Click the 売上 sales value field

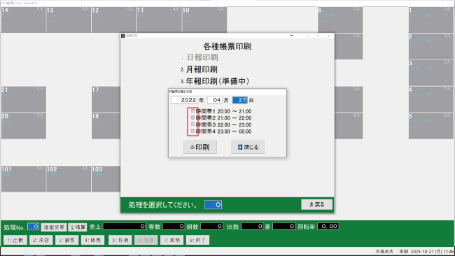pos(125,227)
